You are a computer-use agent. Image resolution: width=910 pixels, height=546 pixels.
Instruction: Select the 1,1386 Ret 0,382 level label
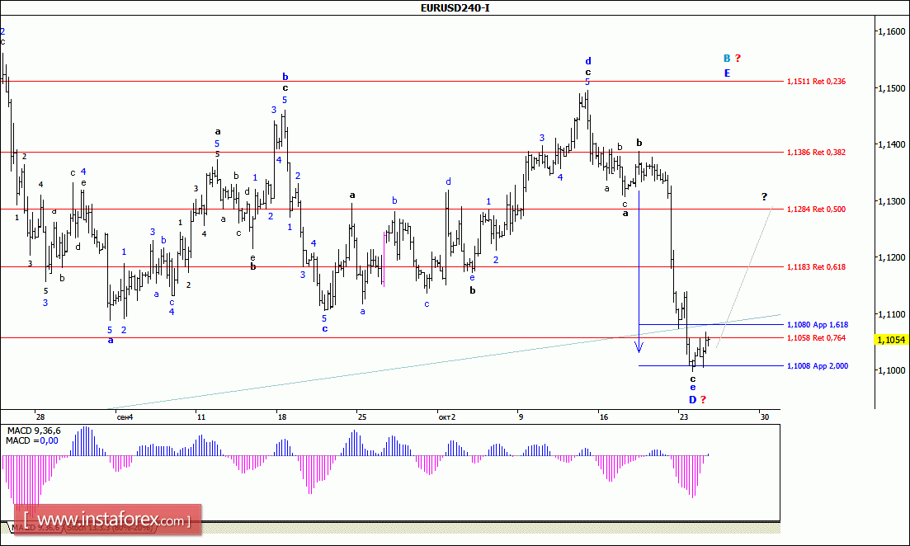[817, 153]
